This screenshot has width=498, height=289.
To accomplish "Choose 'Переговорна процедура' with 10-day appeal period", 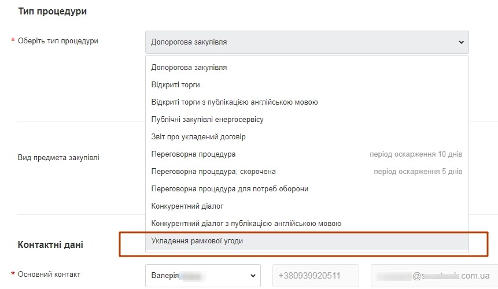I will click(x=193, y=154).
